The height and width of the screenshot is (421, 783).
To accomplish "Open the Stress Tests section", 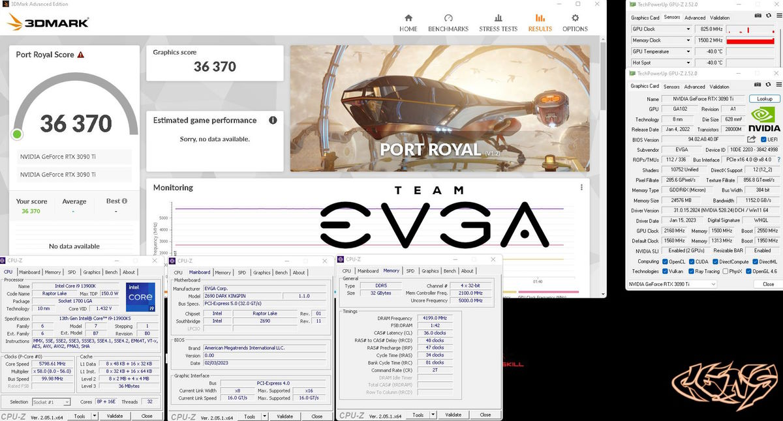I will point(498,22).
